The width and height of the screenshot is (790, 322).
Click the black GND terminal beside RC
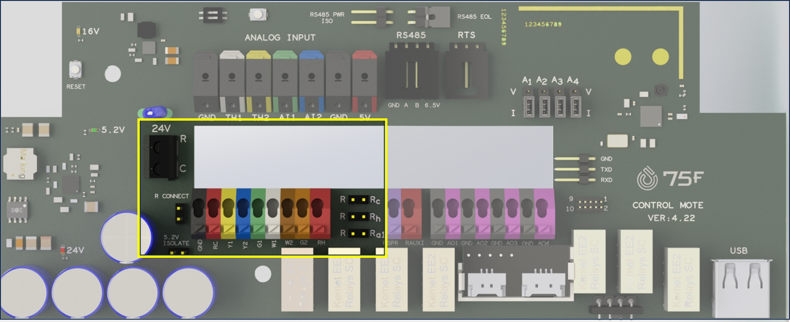pyautogui.click(x=199, y=213)
